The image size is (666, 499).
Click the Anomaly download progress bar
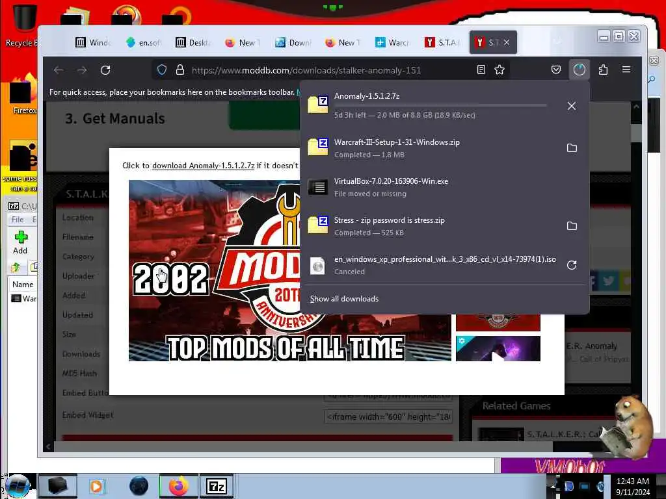[440, 105]
